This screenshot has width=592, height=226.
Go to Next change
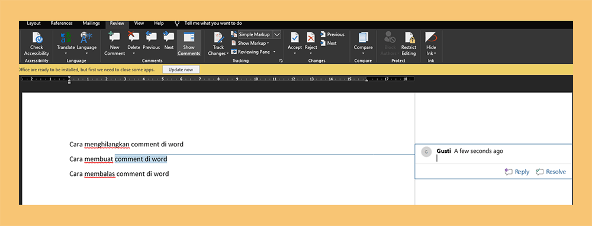(x=329, y=43)
